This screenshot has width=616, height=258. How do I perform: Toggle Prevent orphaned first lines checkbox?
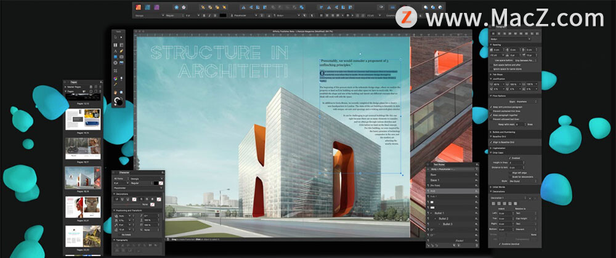pyautogui.click(x=491, y=111)
